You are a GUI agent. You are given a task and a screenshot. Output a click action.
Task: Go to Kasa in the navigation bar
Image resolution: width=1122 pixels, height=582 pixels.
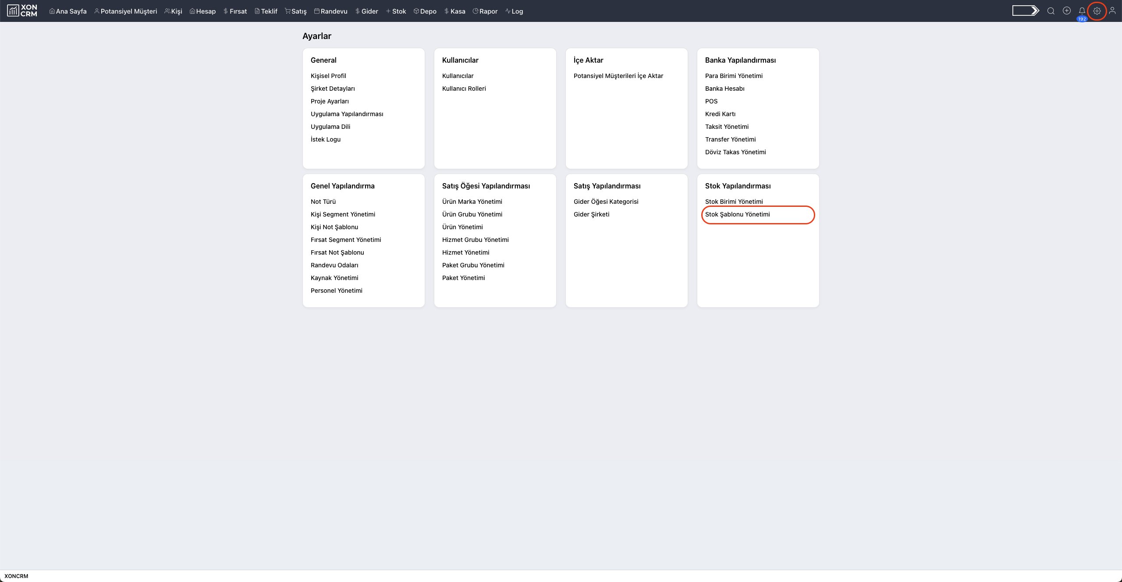coord(454,11)
